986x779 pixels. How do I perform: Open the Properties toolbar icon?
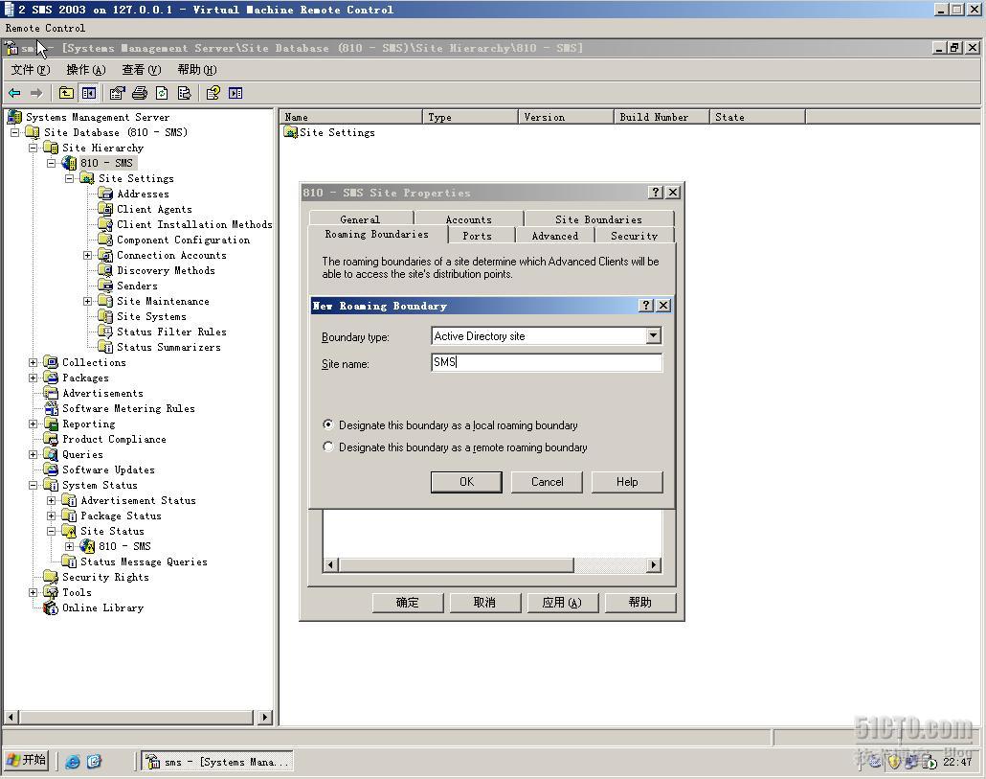(117, 93)
